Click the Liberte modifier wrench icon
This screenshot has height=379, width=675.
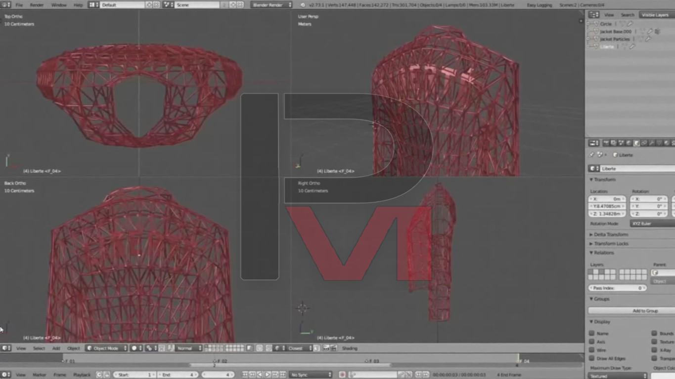[632, 46]
